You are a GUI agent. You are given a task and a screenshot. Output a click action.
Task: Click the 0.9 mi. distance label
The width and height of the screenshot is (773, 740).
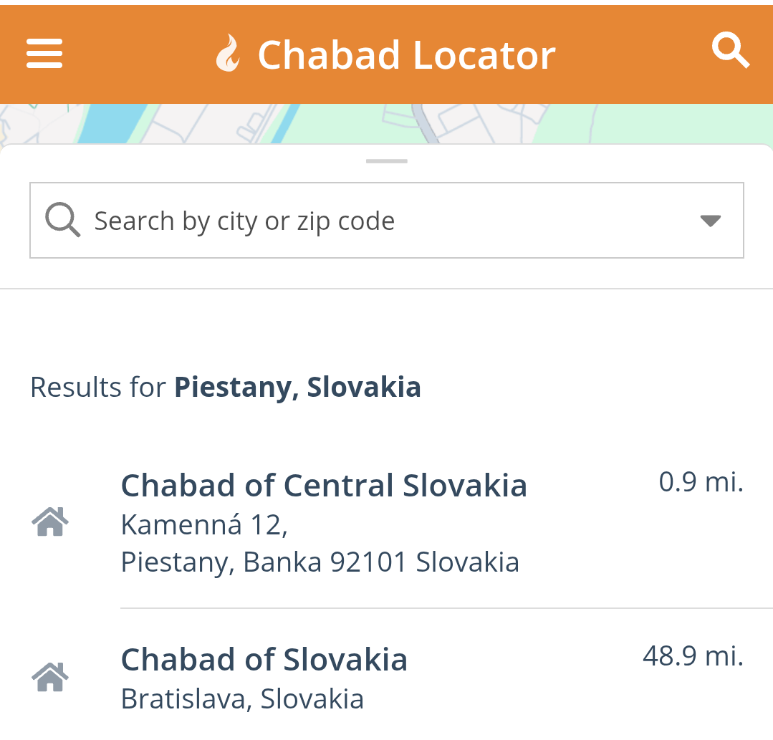701,482
